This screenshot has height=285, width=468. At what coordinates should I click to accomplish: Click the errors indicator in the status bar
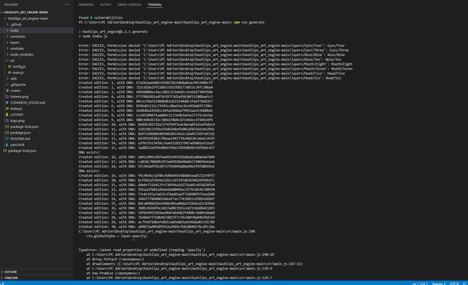coord(2,283)
